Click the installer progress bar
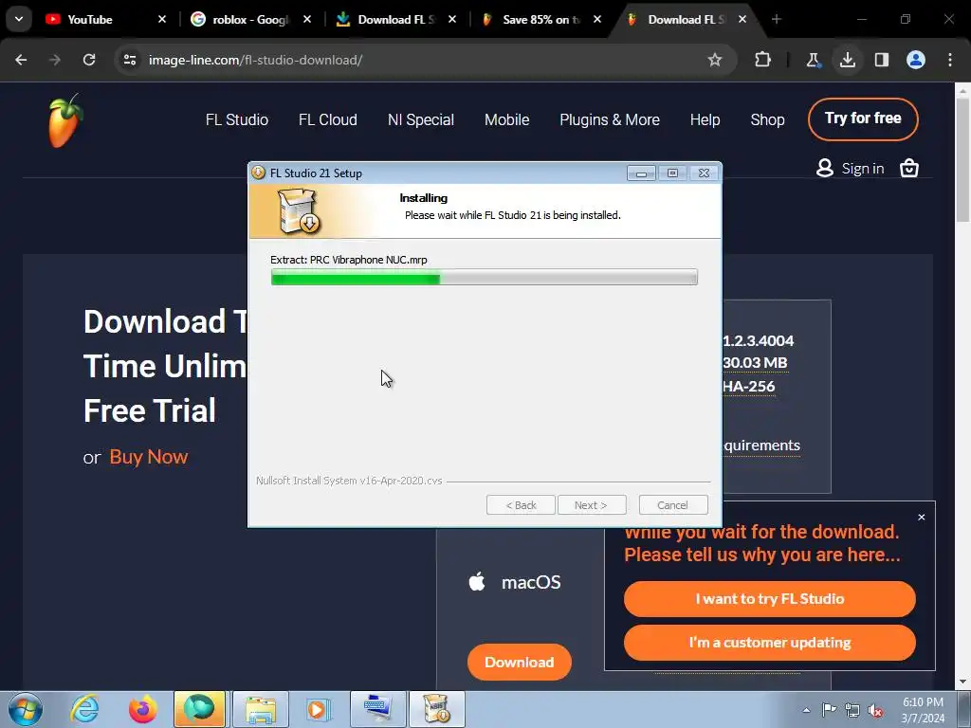The width and height of the screenshot is (971, 728). (x=485, y=278)
